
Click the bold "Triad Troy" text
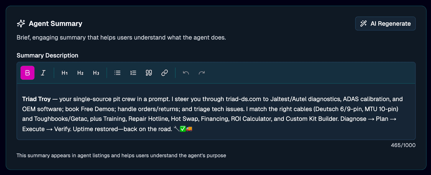(36, 99)
